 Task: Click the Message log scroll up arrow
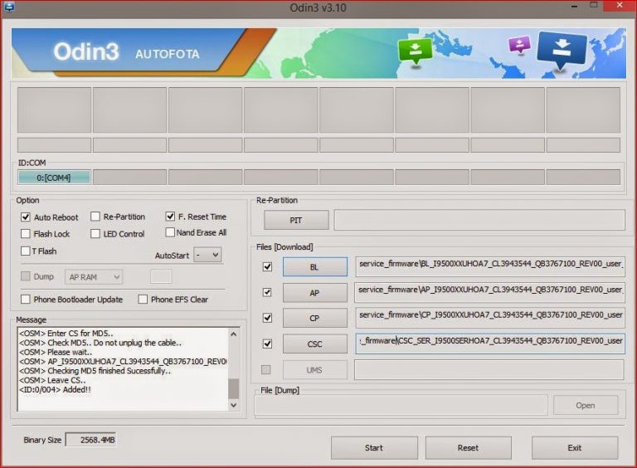tap(234, 334)
